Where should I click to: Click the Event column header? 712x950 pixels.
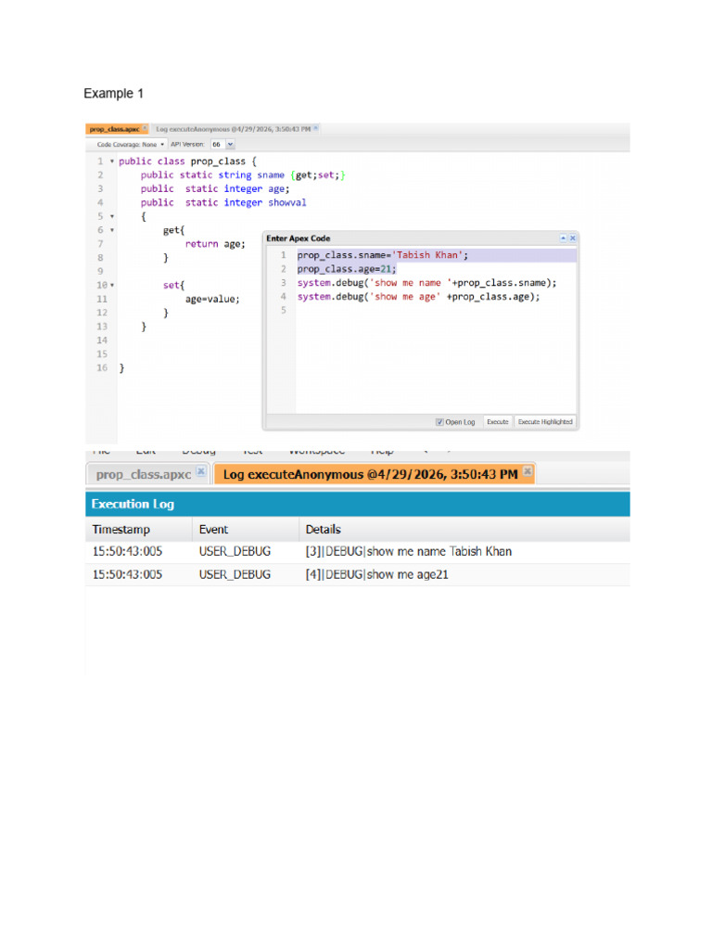click(x=246, y=530)
